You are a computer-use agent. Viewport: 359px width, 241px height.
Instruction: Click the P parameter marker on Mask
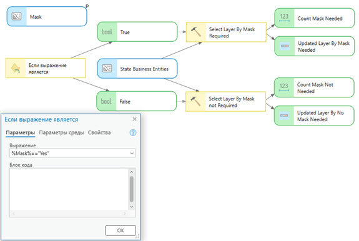(x=87, y=6)
